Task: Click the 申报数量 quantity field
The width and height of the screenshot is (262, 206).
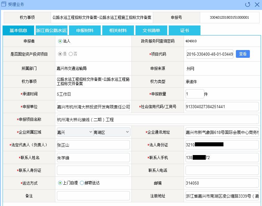Action: click(x=195, y=94)
